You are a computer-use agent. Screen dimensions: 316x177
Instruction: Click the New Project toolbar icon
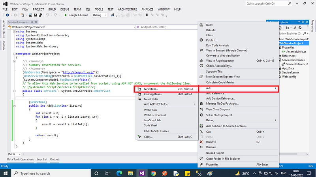[23, 15]
